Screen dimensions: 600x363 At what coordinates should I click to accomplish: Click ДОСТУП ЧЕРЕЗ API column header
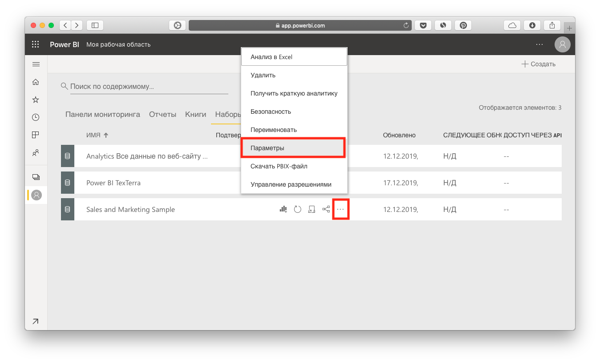(x=533, y=135)
